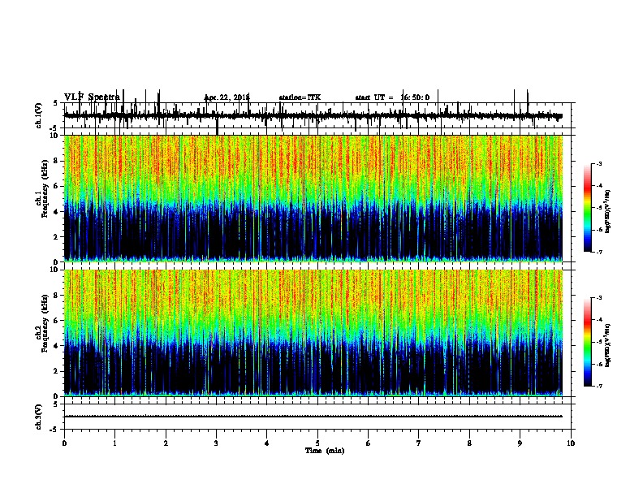Click the VLF Spectra title text
This screenshot has width=643, height=497.
92,97
